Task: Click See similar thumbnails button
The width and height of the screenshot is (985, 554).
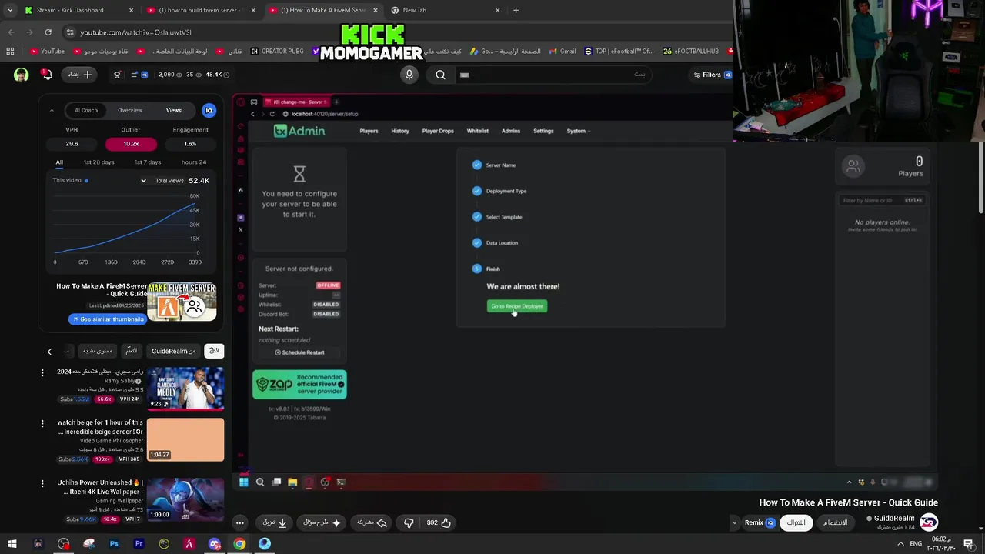Action: pos(108,319)
